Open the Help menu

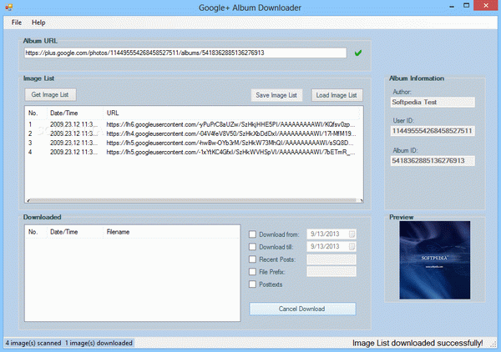pos(38,23)
